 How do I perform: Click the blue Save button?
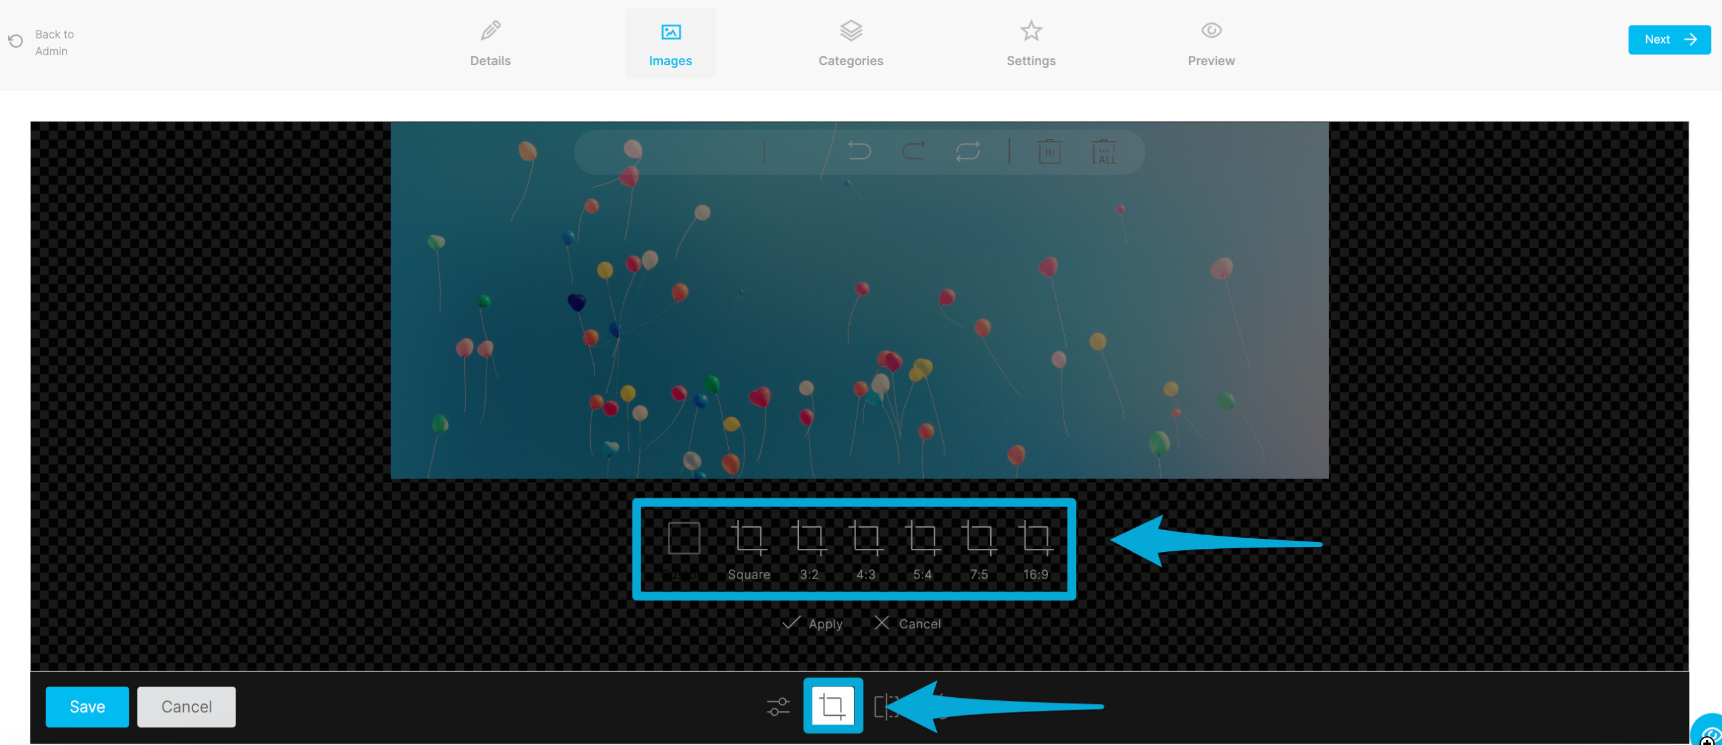point(87,707)
